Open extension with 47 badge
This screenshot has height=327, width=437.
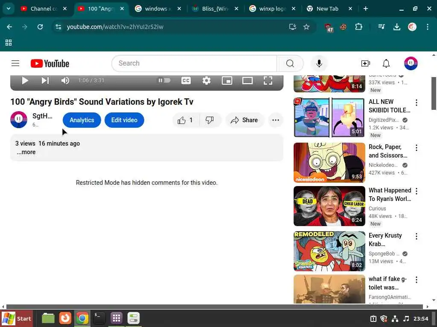[329, 27]
